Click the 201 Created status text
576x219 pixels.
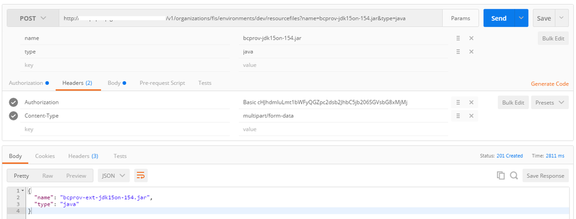pos(510,156)
